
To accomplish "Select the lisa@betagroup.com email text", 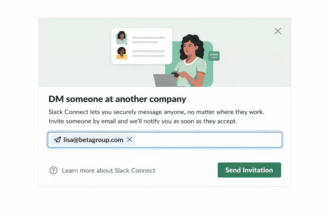I will click(93, 140).
